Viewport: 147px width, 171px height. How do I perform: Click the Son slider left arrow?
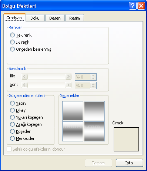[x=24, y=85]
